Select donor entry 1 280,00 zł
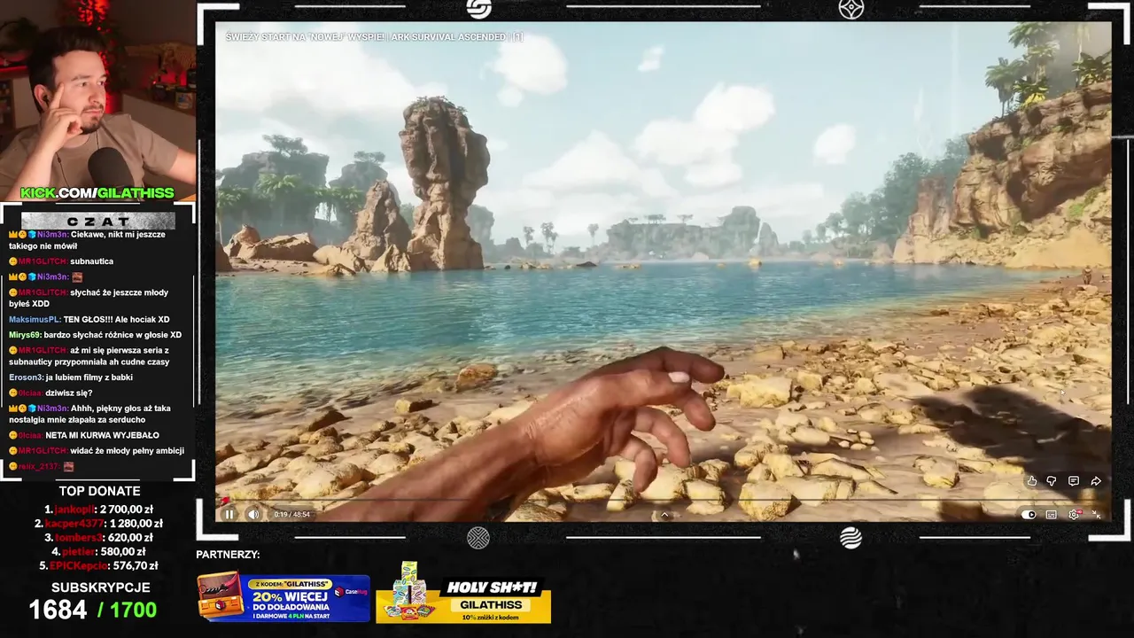The height and width of the screenshot is (638, 1134). (99, 524)
